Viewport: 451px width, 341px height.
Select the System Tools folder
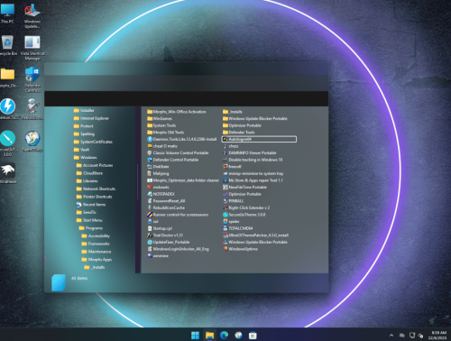coord(161,125)
